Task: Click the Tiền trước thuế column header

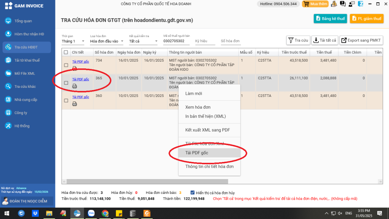Action: point(294,52)
